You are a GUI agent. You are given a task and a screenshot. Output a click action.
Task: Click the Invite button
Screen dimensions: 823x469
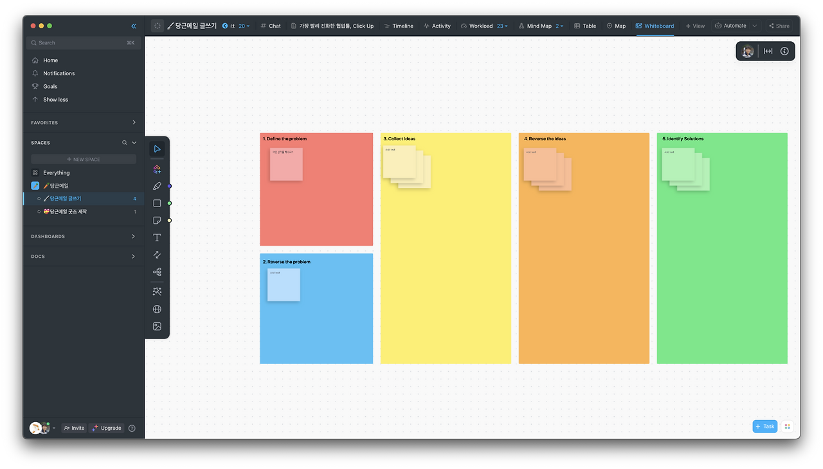[x=74, y=428]
